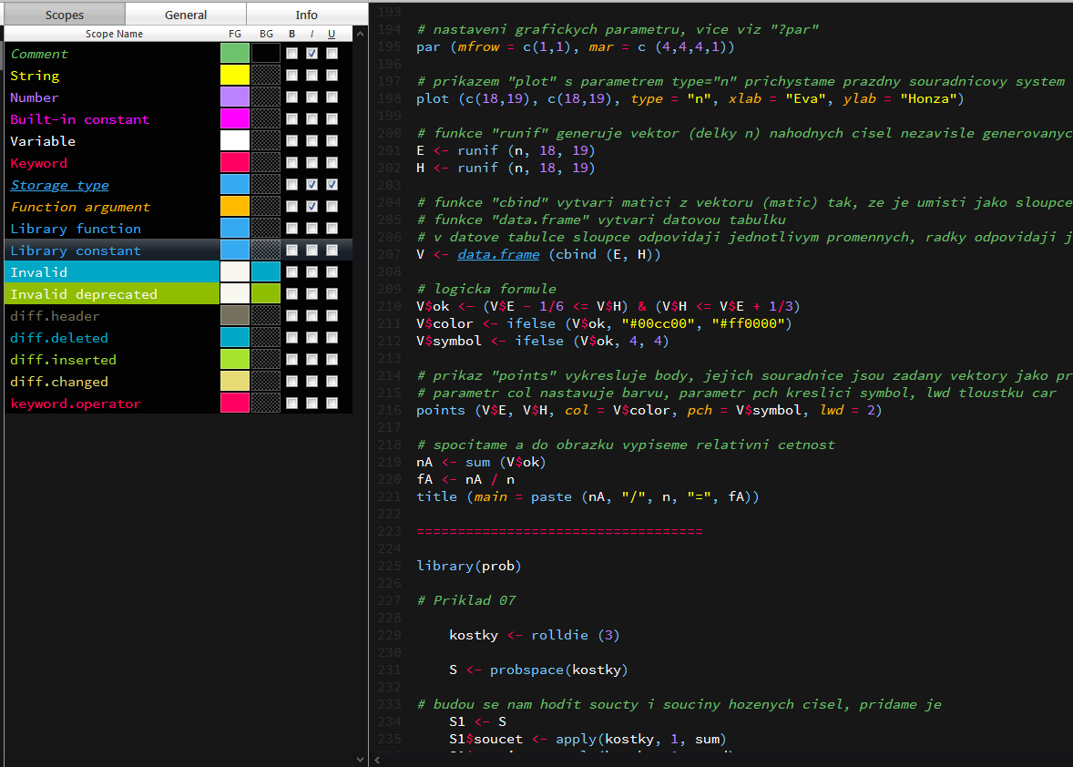Viewport: 1073px width, 767px height.
Task: Change the background color of Invalid scope
Action: (x=266, y=272)
